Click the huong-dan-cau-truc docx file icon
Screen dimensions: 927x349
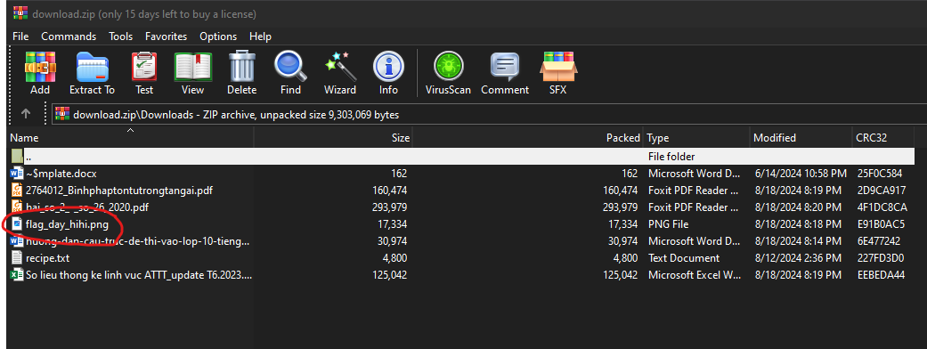(x=17, y=241)
